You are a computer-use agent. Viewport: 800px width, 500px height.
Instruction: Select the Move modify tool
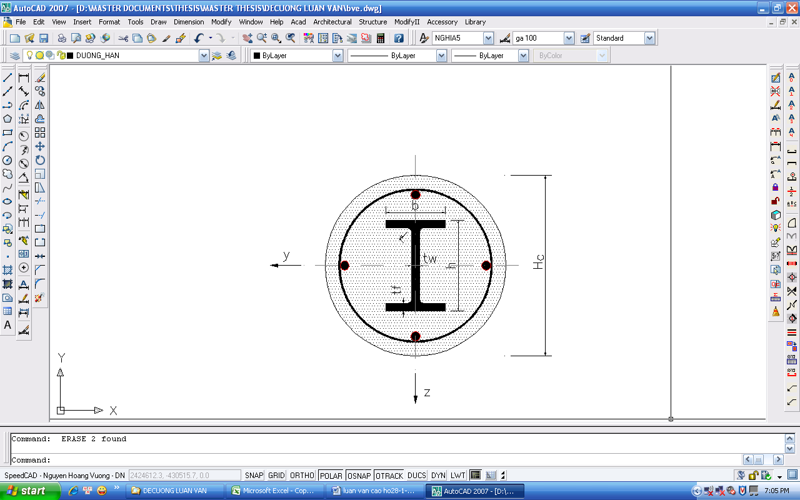[x=40, y=146]
